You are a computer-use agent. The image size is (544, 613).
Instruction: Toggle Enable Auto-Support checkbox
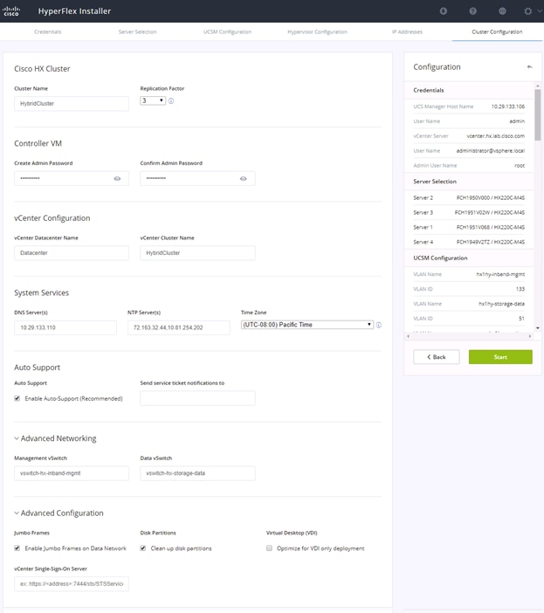click(17, 398)
